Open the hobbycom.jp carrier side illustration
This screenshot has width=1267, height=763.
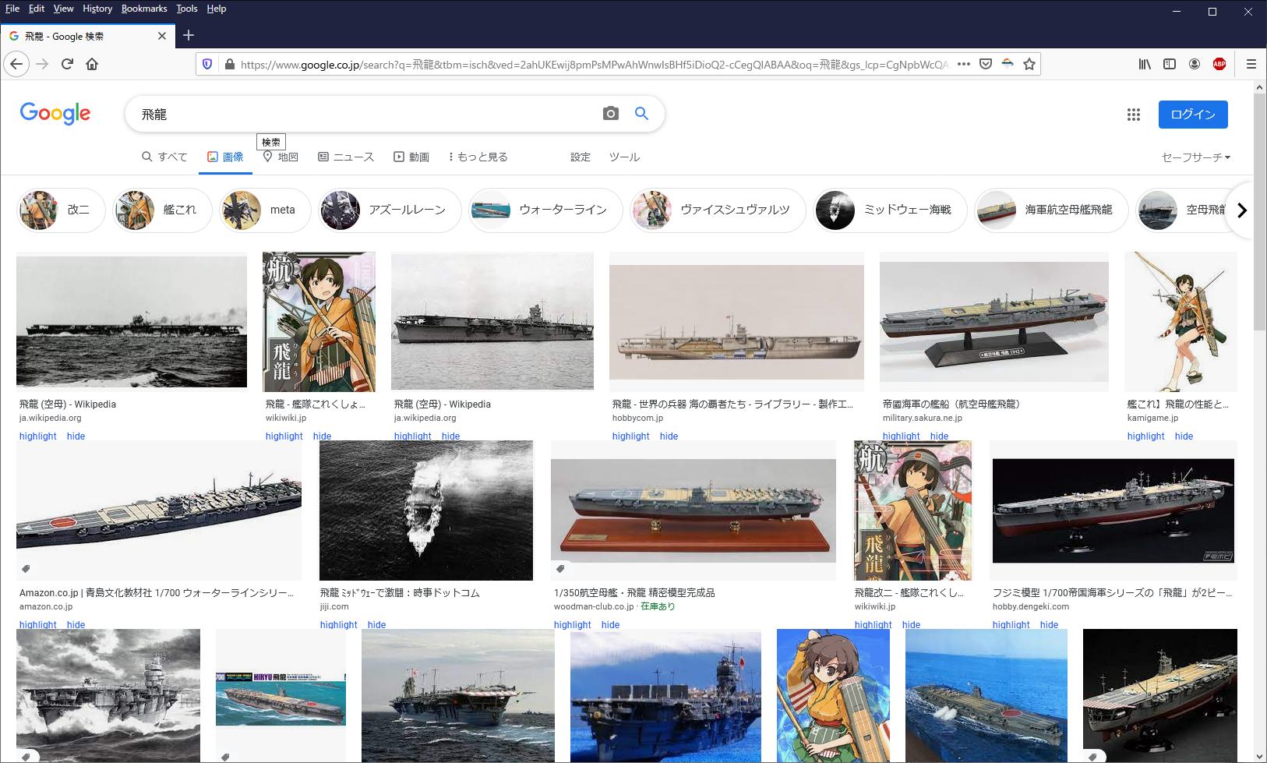point(736,322)
